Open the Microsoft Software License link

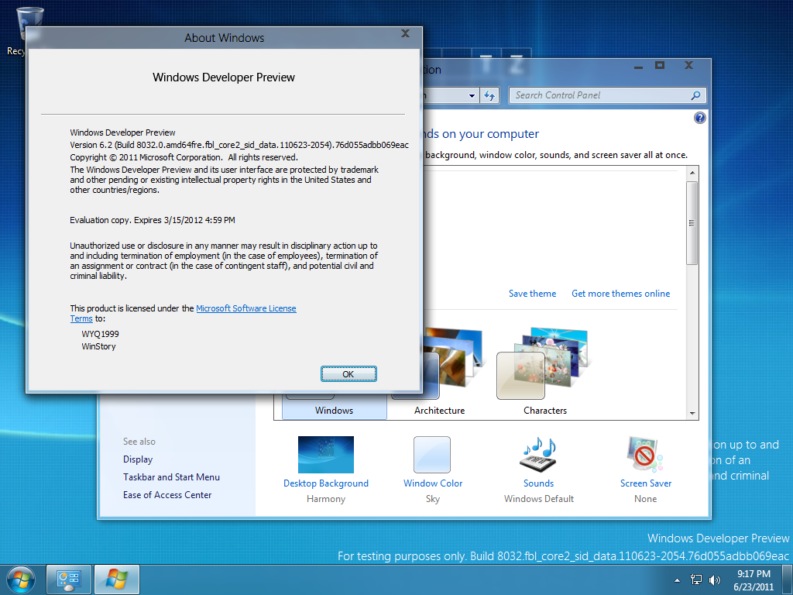pyautogui.click(x=245, y=308)
